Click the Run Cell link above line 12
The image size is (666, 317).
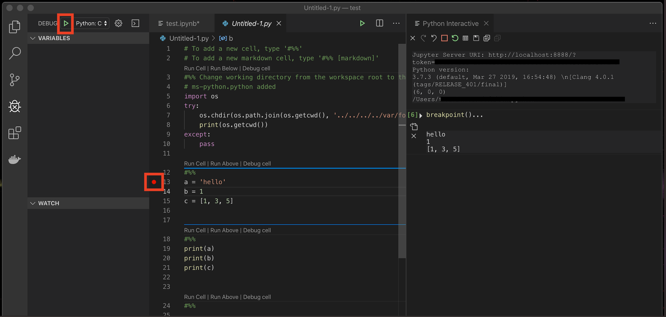[194, 163]
